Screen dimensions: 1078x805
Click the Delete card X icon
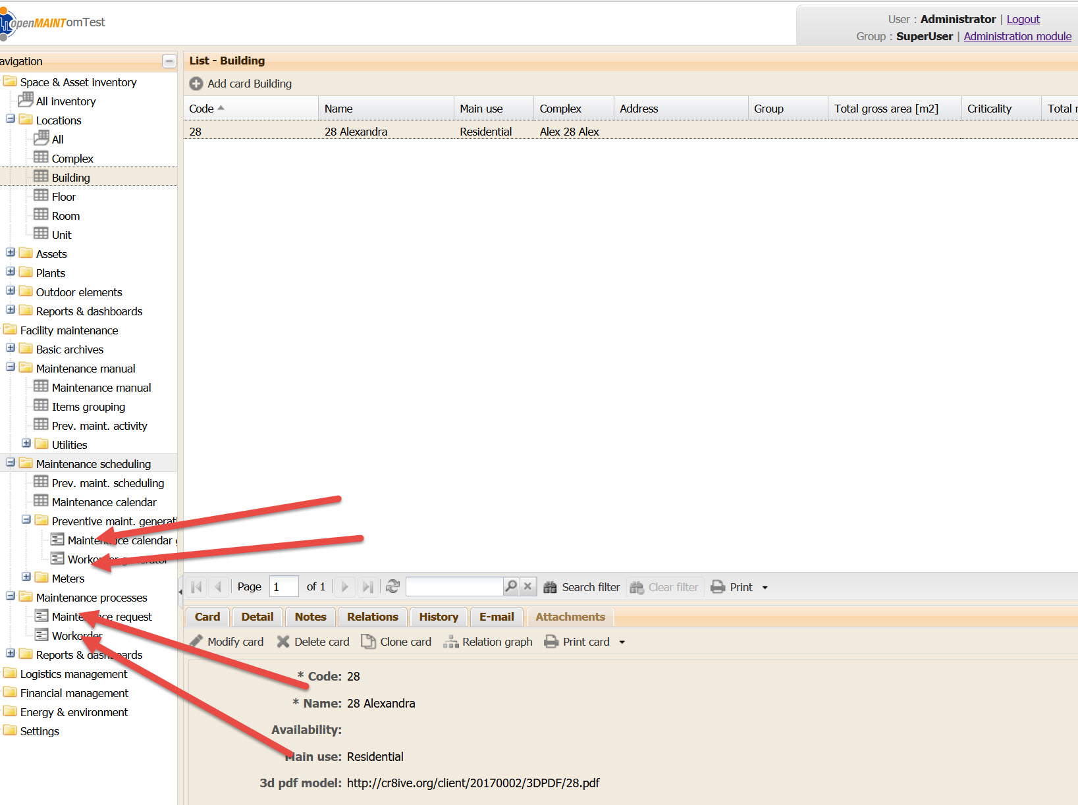[283, 641]
